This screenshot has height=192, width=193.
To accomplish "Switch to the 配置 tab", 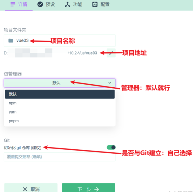I will click(x=101, y=5).
